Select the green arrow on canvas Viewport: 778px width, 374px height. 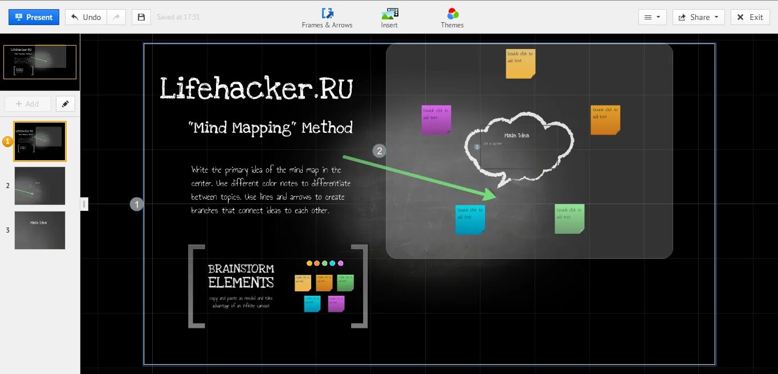coord(419,177)
